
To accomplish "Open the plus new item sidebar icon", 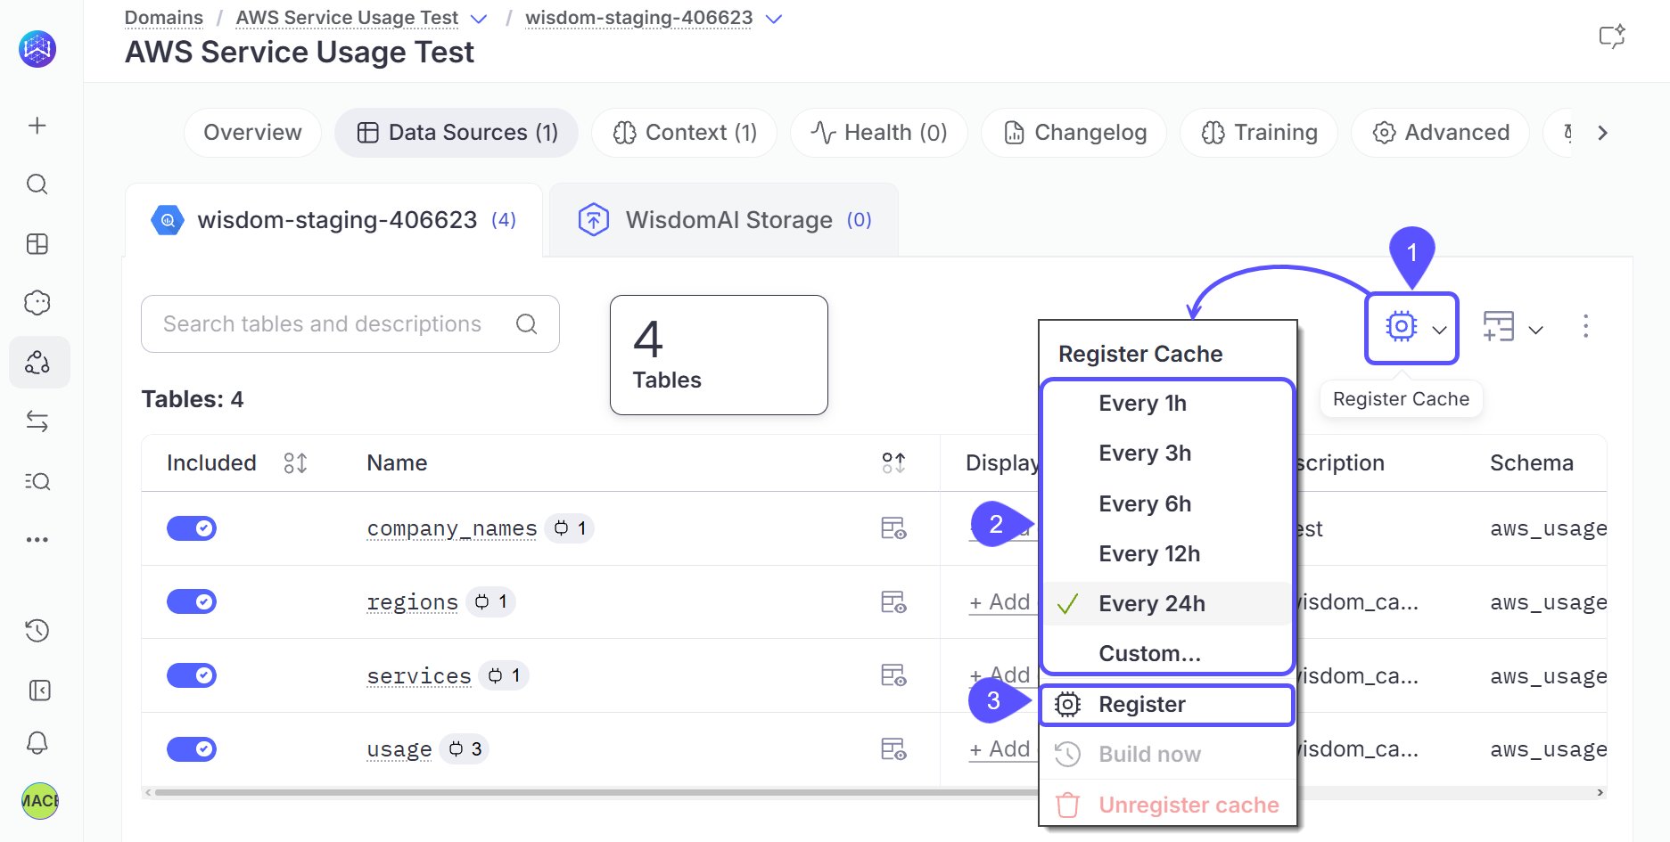I will pyautogui.click(x=37, y=126).
